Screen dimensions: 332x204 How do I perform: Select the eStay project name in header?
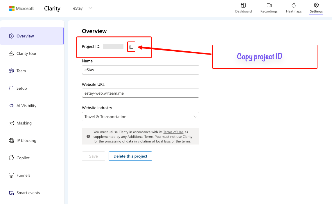(78, 8)
